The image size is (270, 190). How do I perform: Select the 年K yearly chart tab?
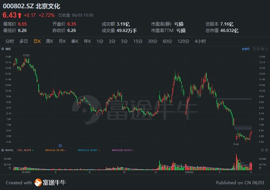(x=87, y=41)
